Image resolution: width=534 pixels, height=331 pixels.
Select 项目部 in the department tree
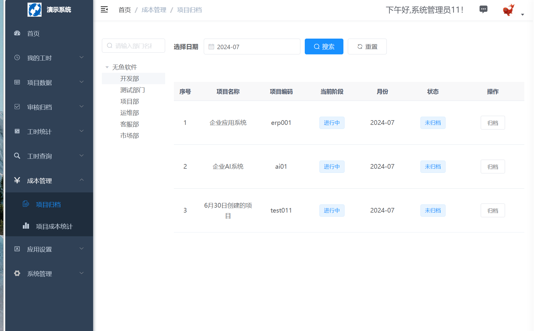pyautogui.click(x=130, y=101)
